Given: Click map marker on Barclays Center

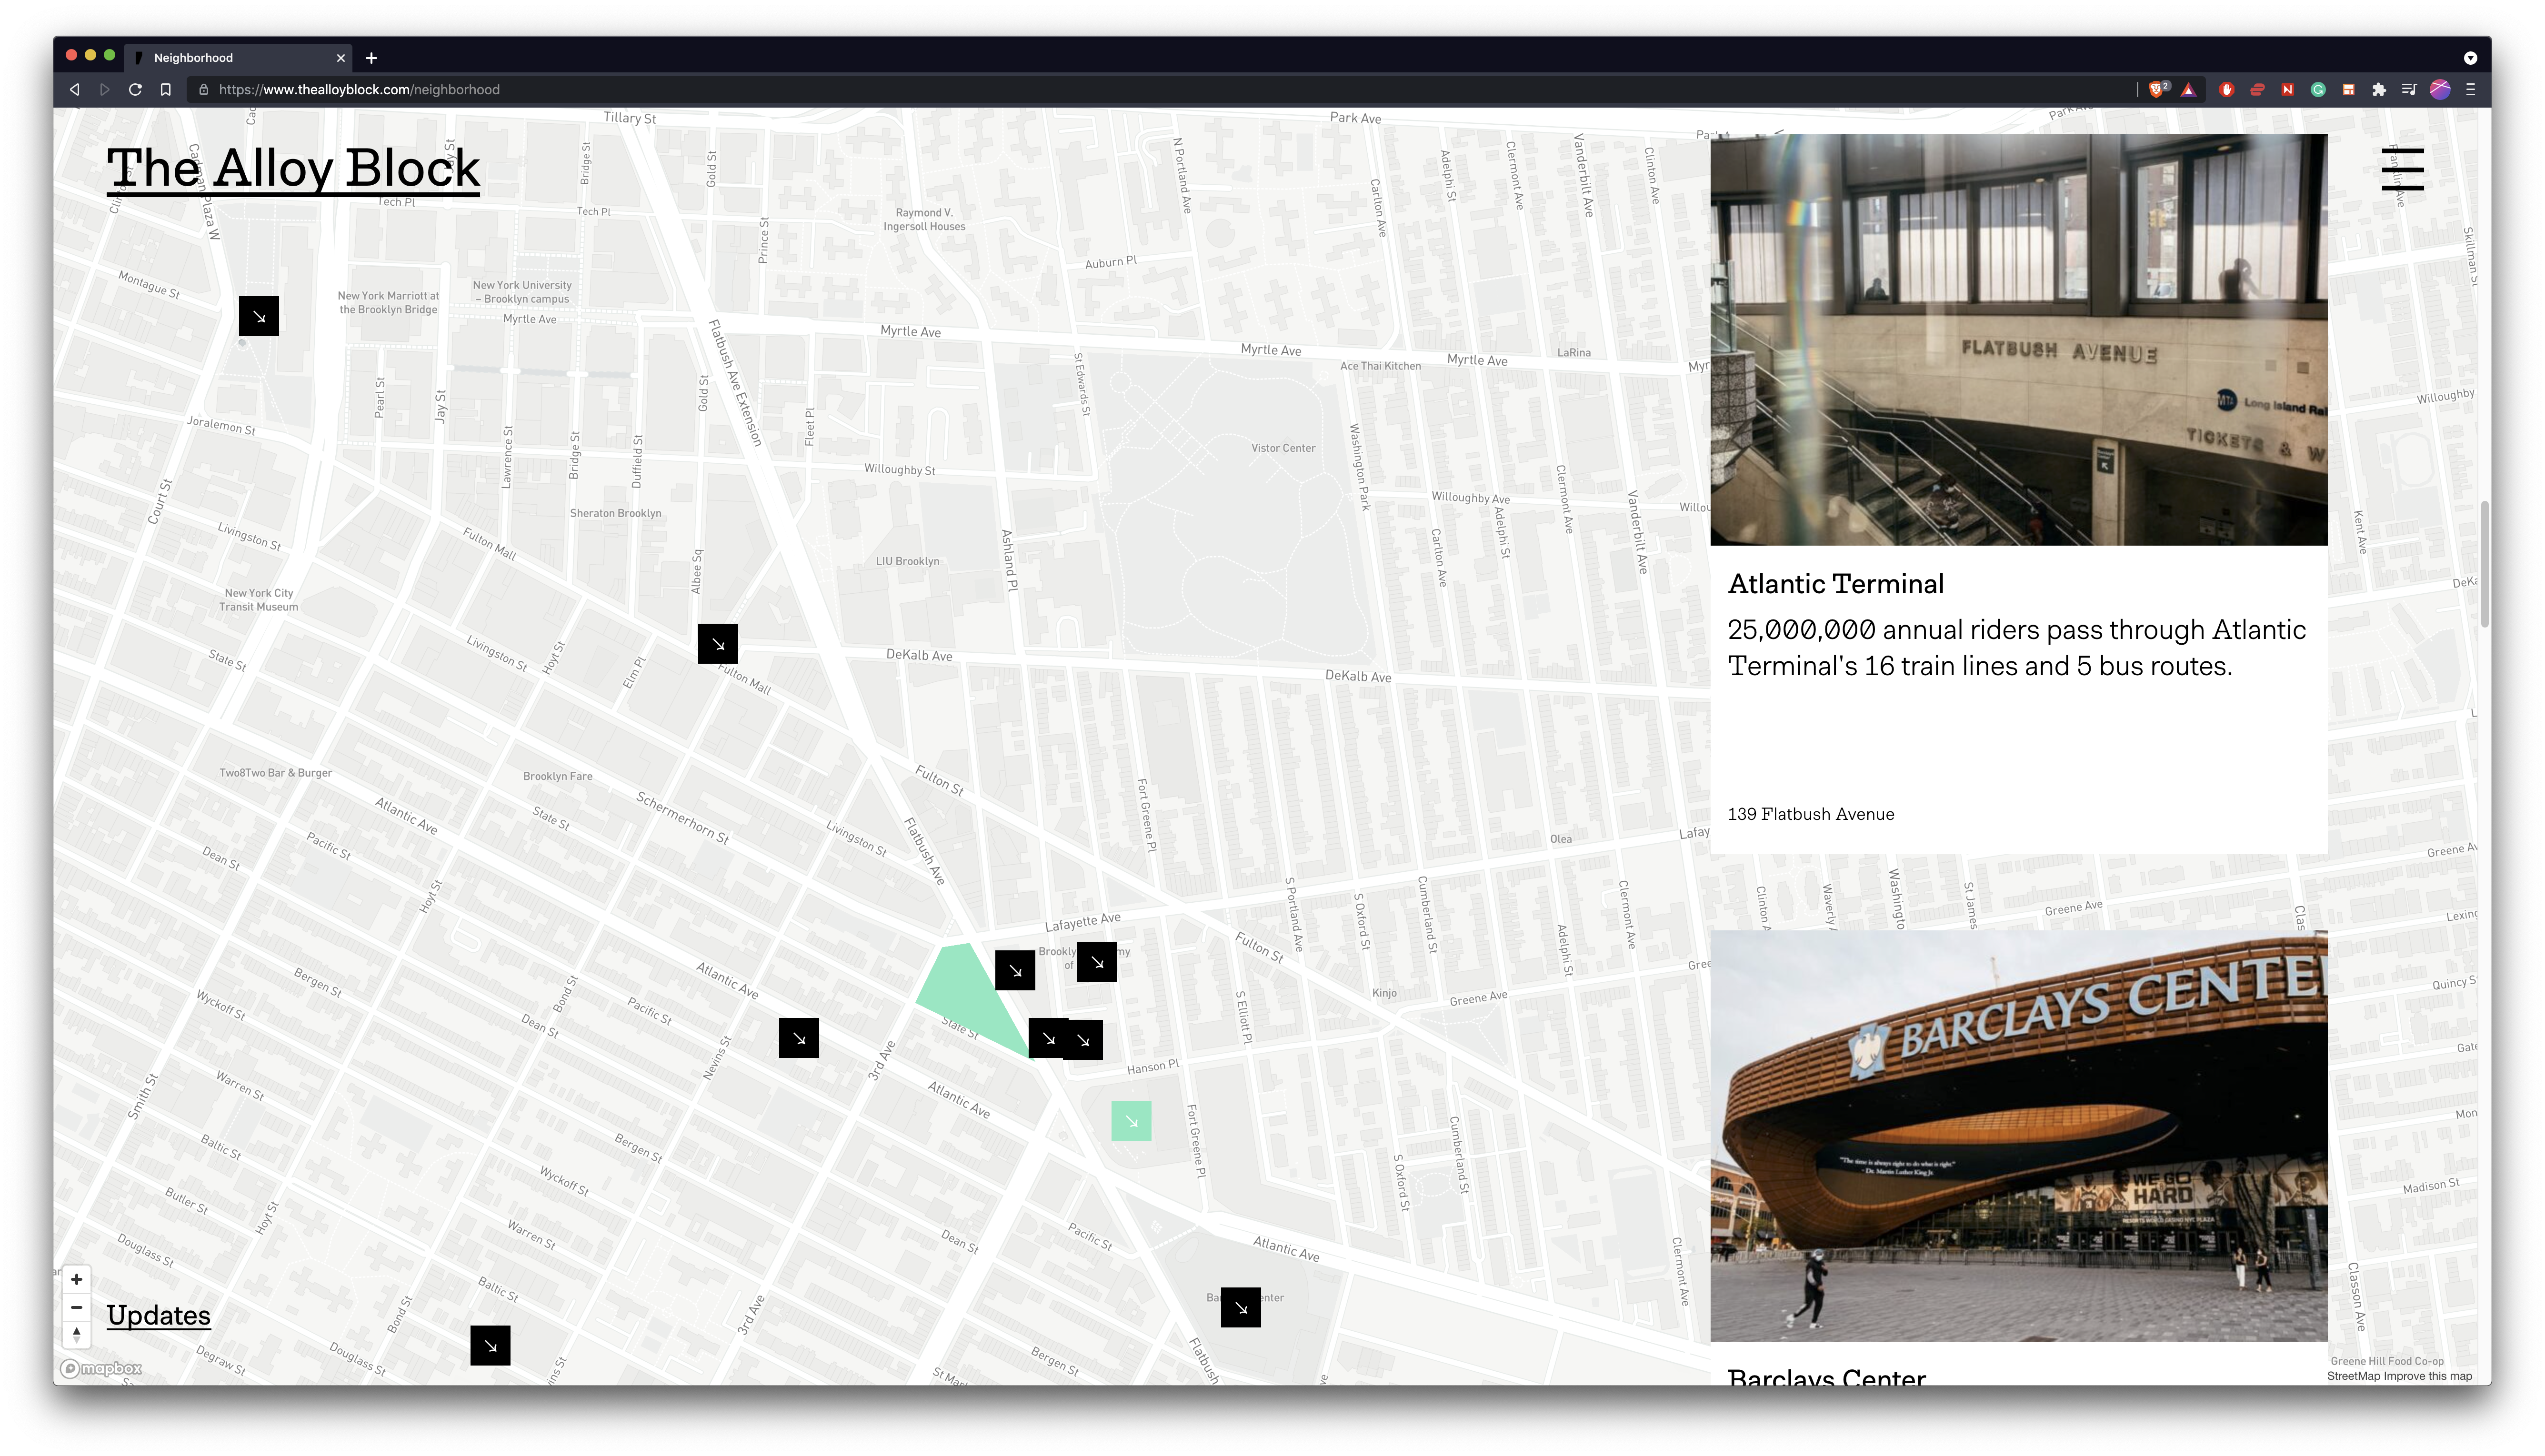Looking at the screenshot, I should [1241, 1307].
